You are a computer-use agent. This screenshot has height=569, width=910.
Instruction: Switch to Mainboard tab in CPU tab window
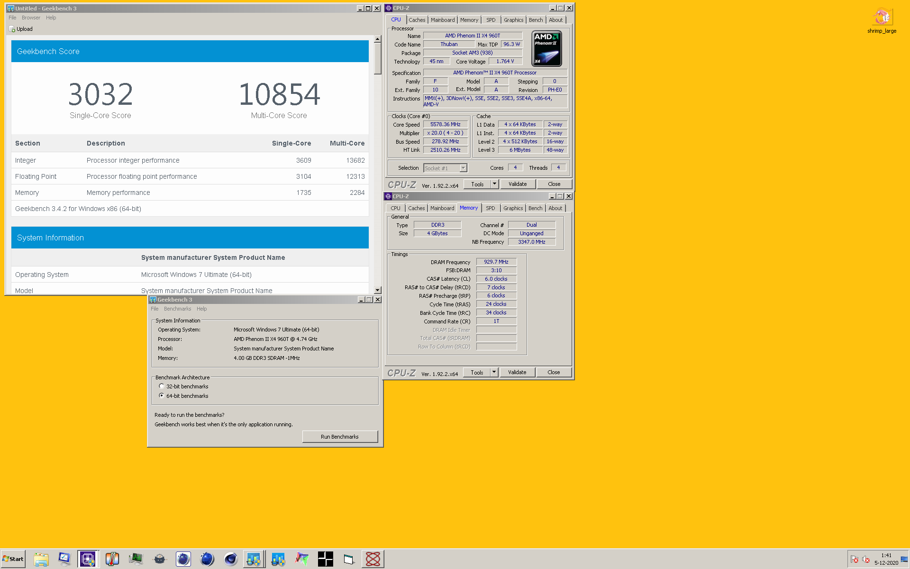443,20
